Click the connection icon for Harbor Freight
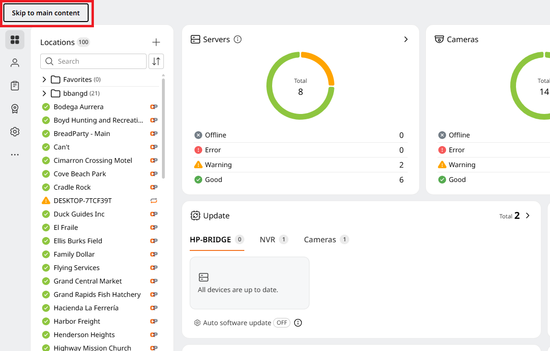The width and height of the screenshot is (550, 351). 154,321
